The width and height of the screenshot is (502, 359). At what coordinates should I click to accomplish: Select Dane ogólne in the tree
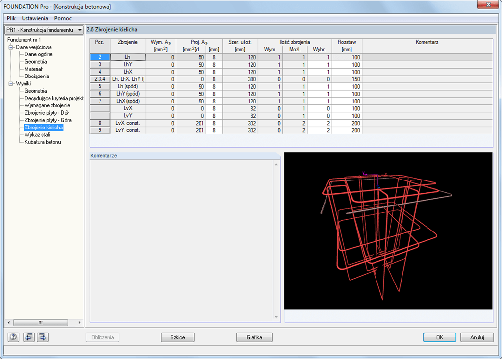[x=38, y=54]
